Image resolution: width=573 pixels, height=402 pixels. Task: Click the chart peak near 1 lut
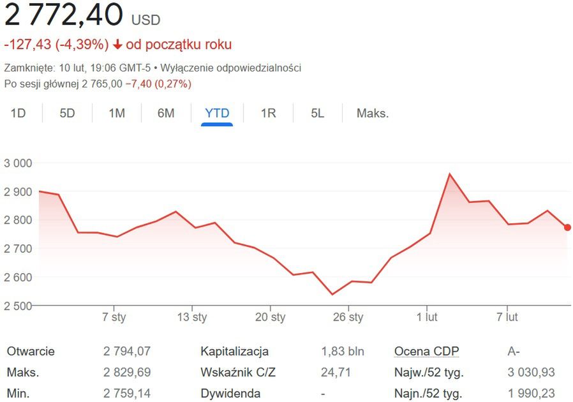click(449, 174)
